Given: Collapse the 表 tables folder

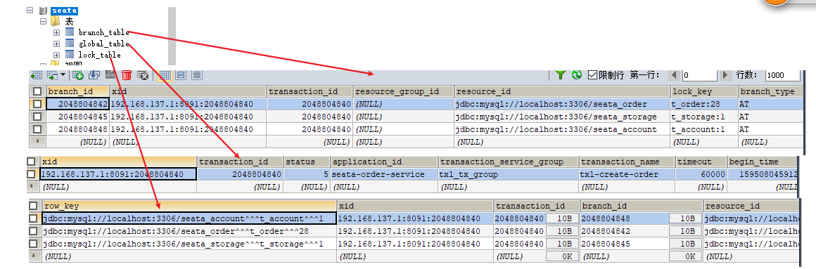Looking at the screenshot, I should pyautogui.click(x=44, y=22).
